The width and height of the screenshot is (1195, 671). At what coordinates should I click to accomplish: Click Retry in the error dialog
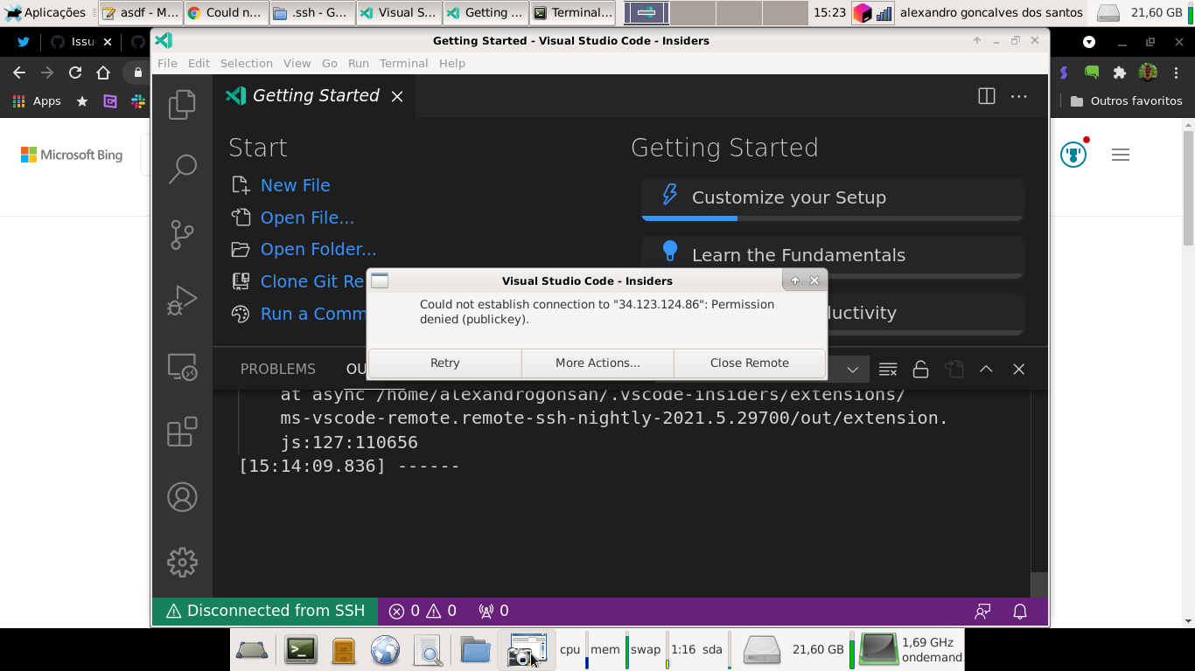pos(444,363)
